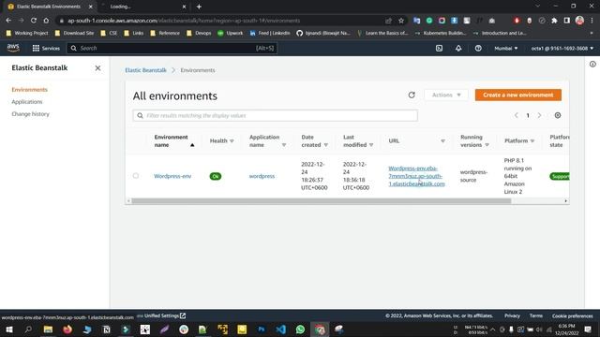Open the wordpress application link
Screen dimensions: 600x337
(262, 176)
